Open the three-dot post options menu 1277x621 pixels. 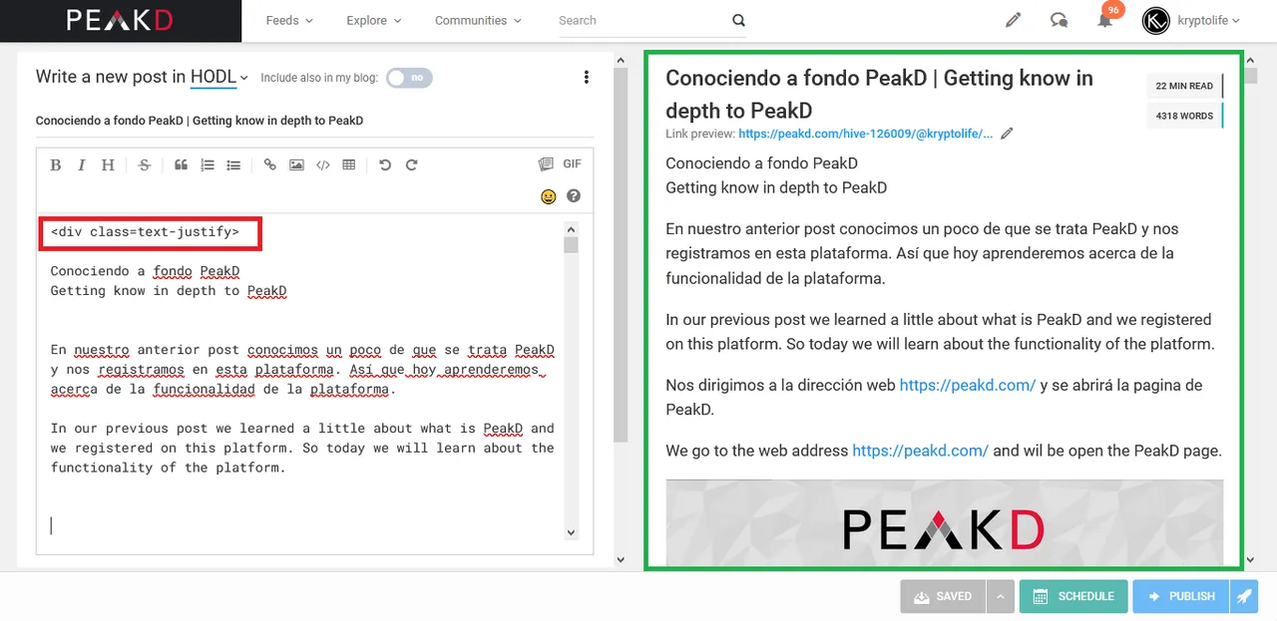click(587, 78)
